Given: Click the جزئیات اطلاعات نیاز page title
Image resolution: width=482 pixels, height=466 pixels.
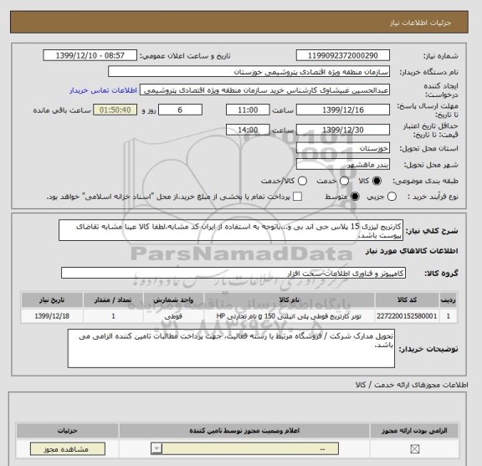Looking at the screenshot, I should [420, 23].
